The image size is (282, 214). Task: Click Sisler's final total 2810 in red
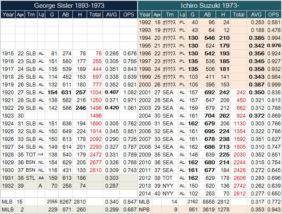[x=95, y=170]
